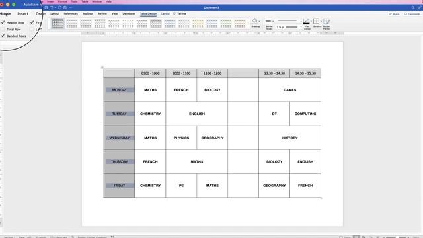The image size is (423, 238).
Task: Click the line style stepper arrows
Action: (x=301, y=21)
